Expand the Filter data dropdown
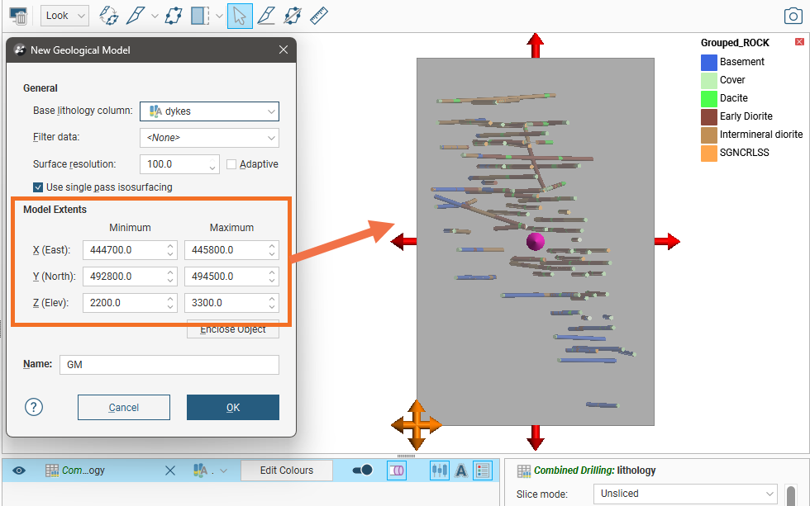 209,138
